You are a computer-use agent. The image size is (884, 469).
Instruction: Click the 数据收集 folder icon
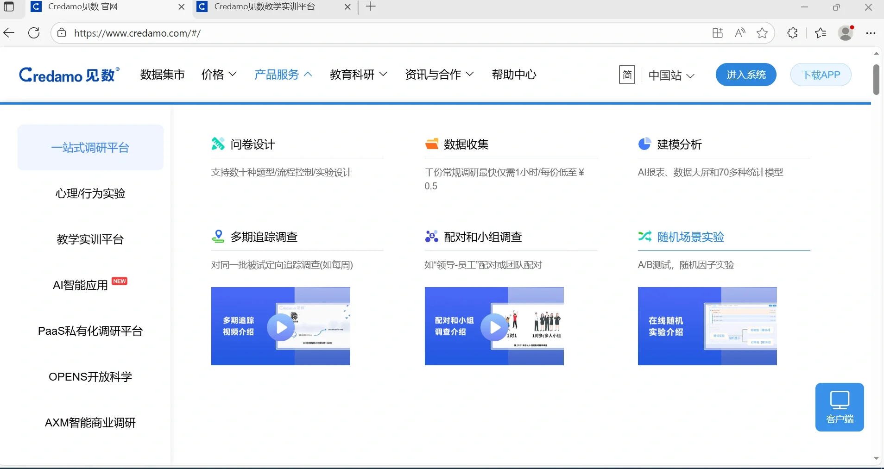click(x=431, y=144)
